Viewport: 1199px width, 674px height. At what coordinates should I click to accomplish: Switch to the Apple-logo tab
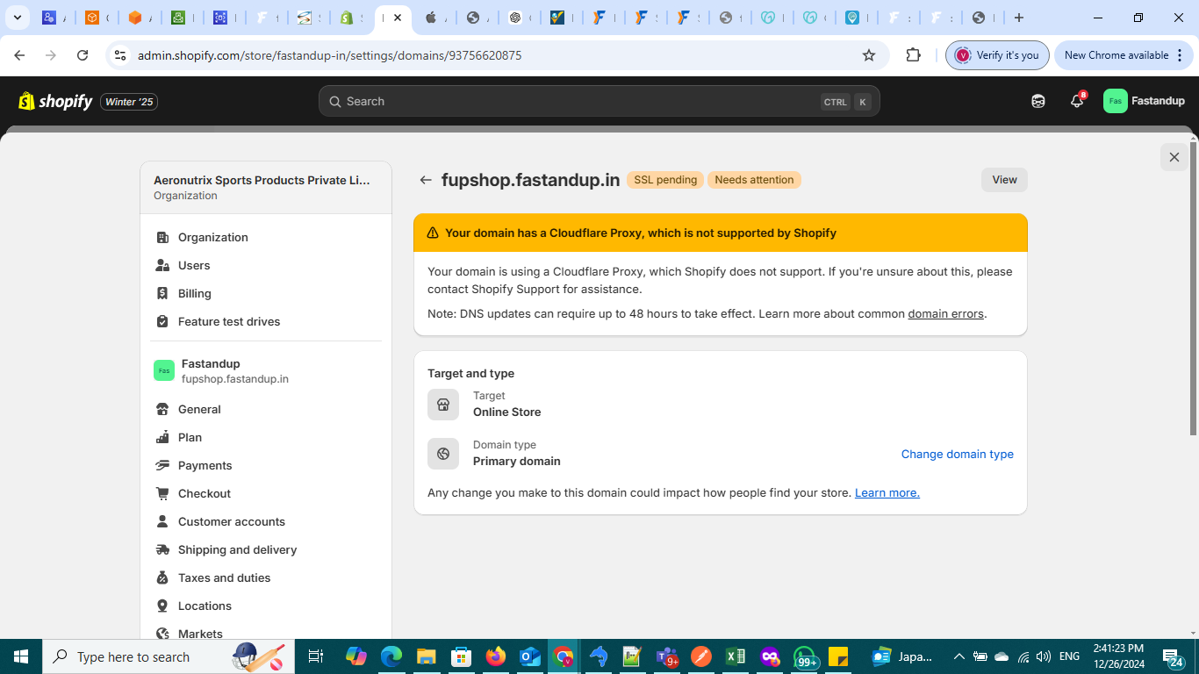point(430,18)
